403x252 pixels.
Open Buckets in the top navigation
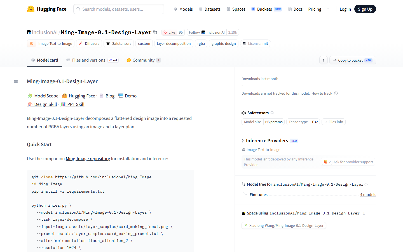(266, 9)
